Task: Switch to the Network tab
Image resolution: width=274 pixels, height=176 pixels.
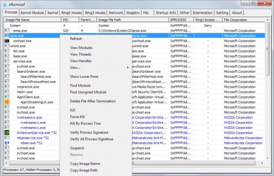Action: tap(116, 13)
